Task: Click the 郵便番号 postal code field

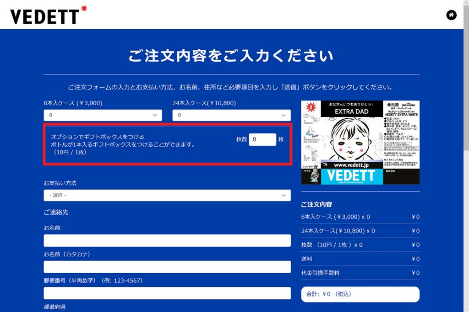Action: coord(167,293)
